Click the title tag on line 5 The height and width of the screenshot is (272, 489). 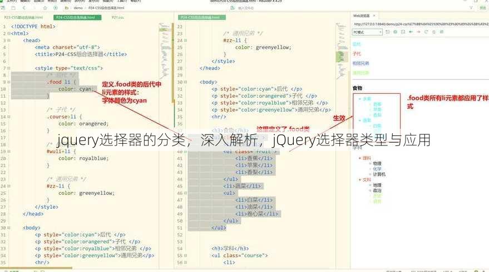click(81, 54)
